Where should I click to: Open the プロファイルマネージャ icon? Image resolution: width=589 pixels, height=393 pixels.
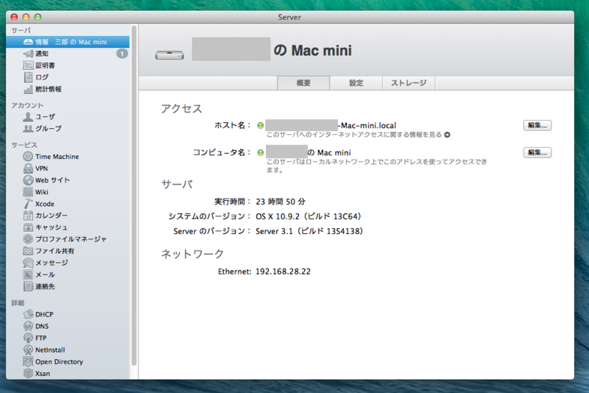[x=28, y=239]
